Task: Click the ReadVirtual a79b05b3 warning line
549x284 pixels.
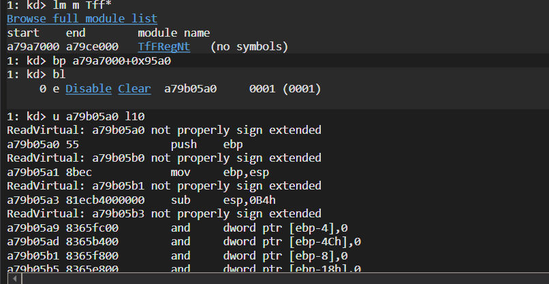Action: [164, 214]
